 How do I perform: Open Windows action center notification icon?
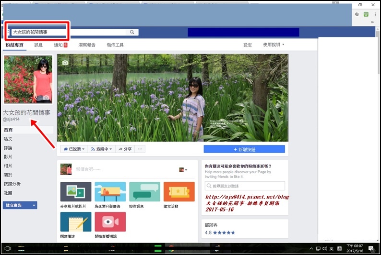click(371, 248)
